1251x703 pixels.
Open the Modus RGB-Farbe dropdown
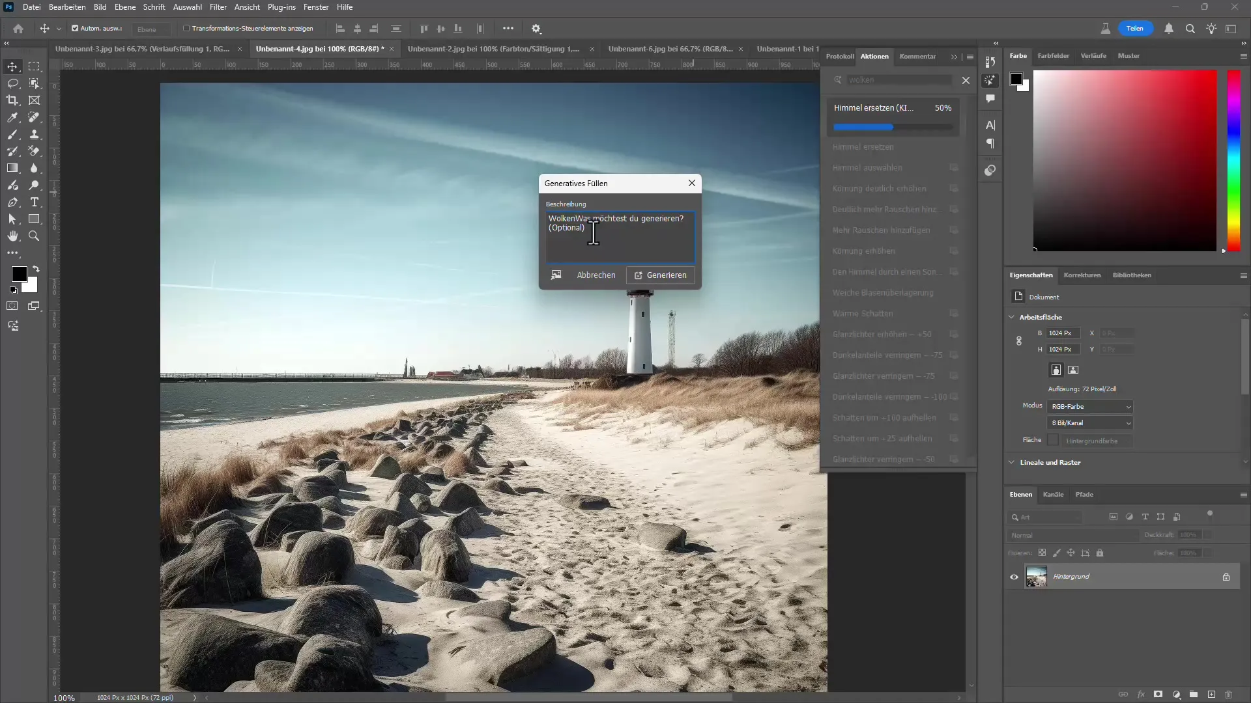coord(1090,406)
